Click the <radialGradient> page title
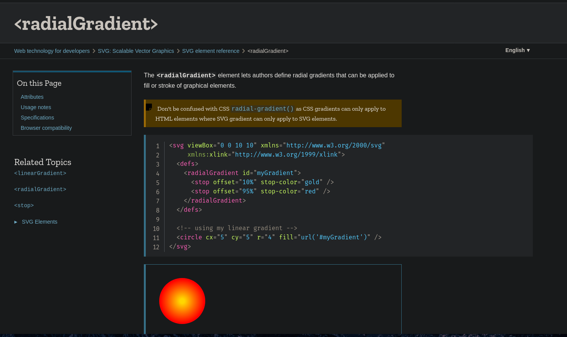567x337 pixels. tap(86, 24)
